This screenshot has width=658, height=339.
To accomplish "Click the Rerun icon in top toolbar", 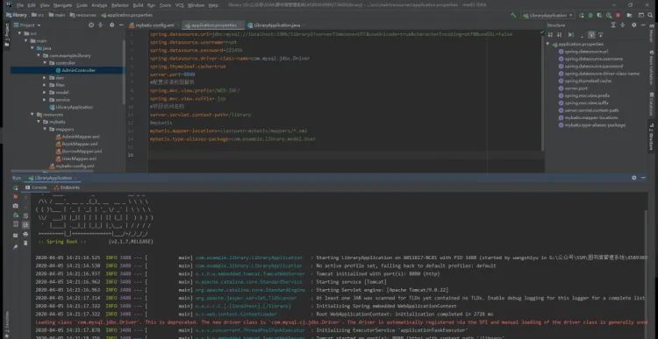I will [x=582, y=15].
